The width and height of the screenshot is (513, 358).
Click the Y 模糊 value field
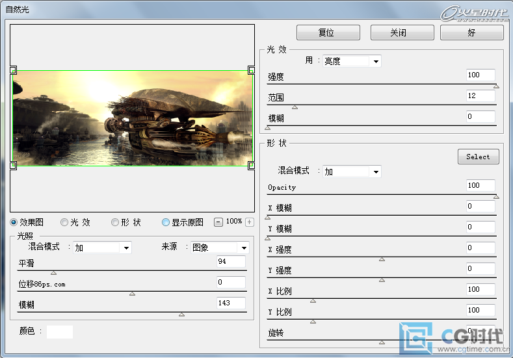point(480,227)
